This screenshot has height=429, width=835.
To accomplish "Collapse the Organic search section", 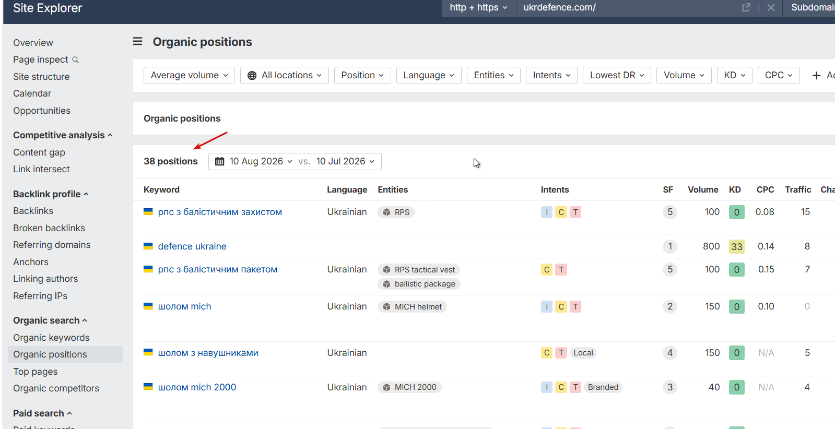I will click(x=50, y=320).
